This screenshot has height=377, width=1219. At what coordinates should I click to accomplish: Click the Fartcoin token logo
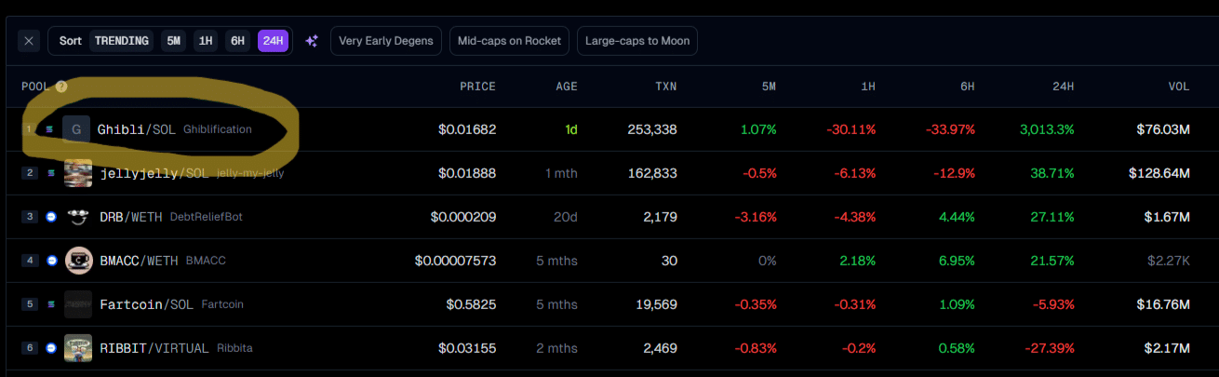pos(78,304)
